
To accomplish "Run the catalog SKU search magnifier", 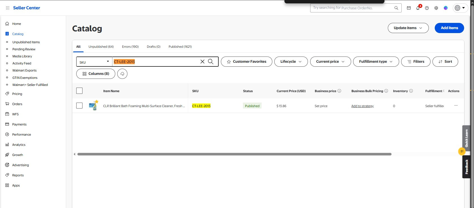I will 211,62.
